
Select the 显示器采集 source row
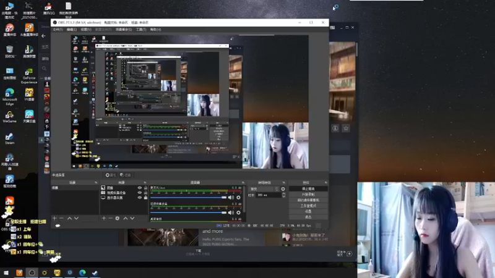pos(124,198)
